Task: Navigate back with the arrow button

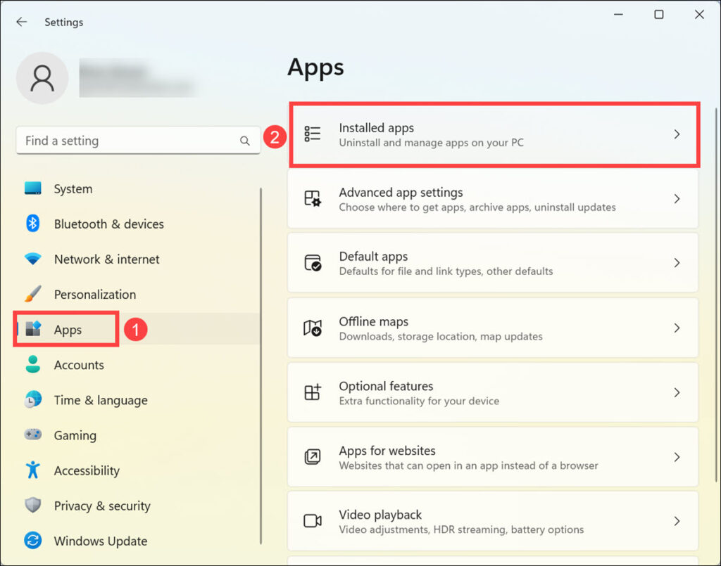Action: click(21, 22)
